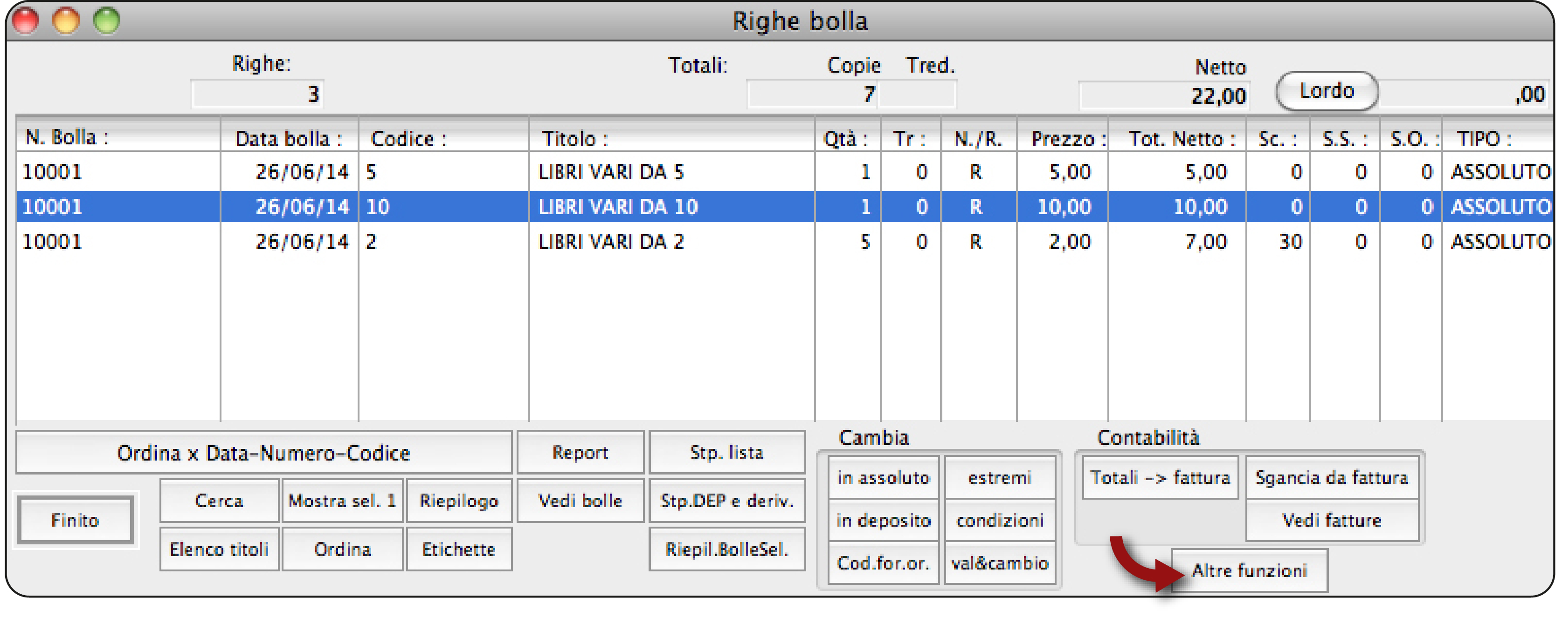The width and height of the screenshot is (1562, 617).
Task: Click the Tot. Netto column header
Action: coord(1177,138)
